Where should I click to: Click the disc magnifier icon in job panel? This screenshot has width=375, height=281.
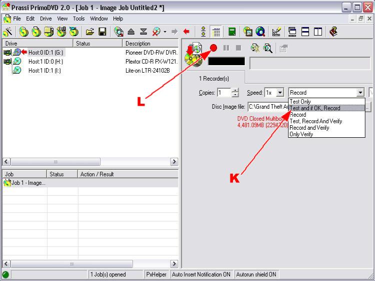point(255,48)
